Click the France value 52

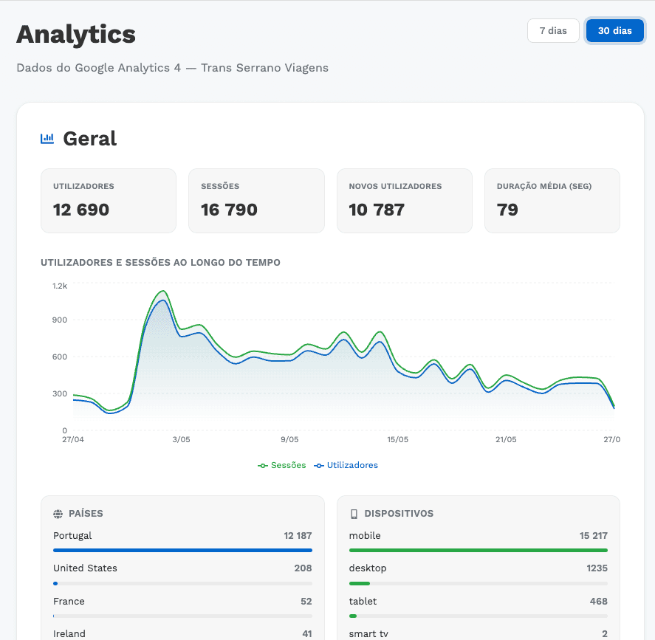[x=306, y=601]
